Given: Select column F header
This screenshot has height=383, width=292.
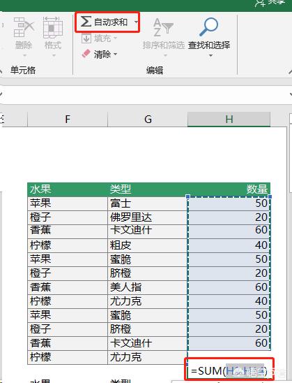Looking at the screenshot, I should point(68,120).
